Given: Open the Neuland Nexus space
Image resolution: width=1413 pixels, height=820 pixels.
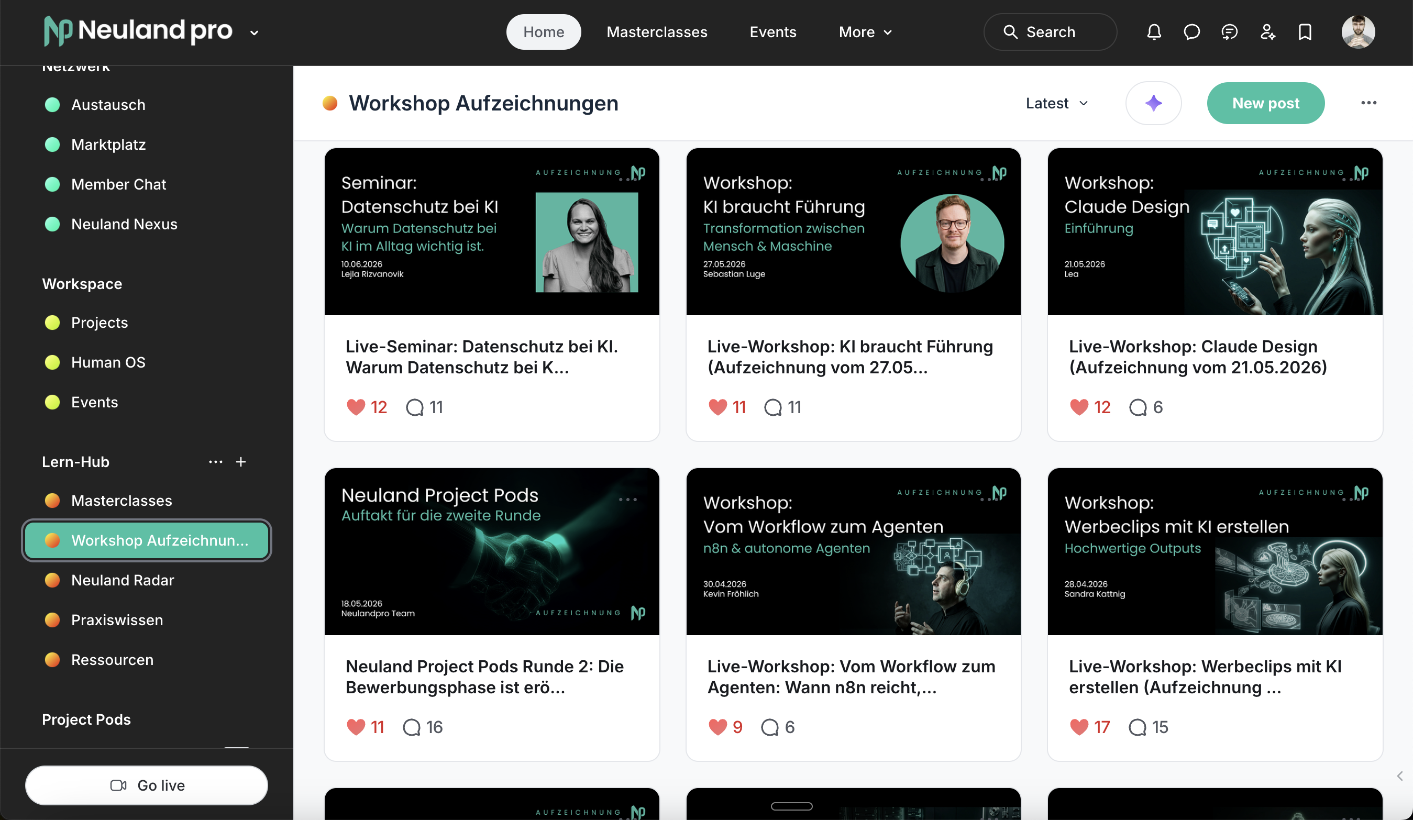Looking at the screenshot, I should (146, 224).
